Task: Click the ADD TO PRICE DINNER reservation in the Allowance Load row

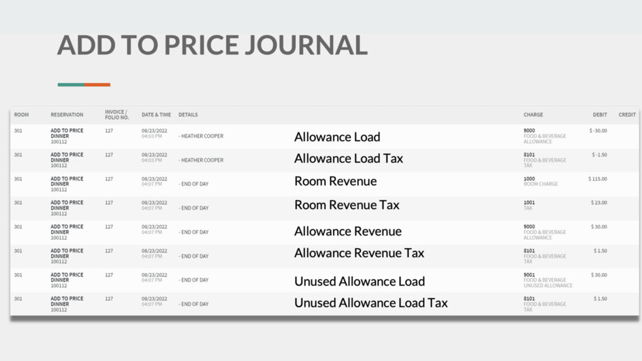Action: 67,133
